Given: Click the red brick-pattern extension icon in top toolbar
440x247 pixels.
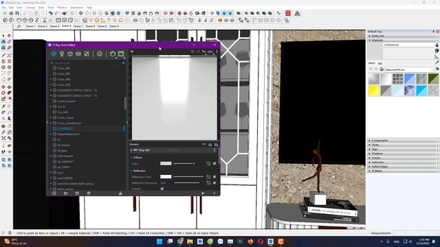Looking at the screenshot, I should pos(288,13).
